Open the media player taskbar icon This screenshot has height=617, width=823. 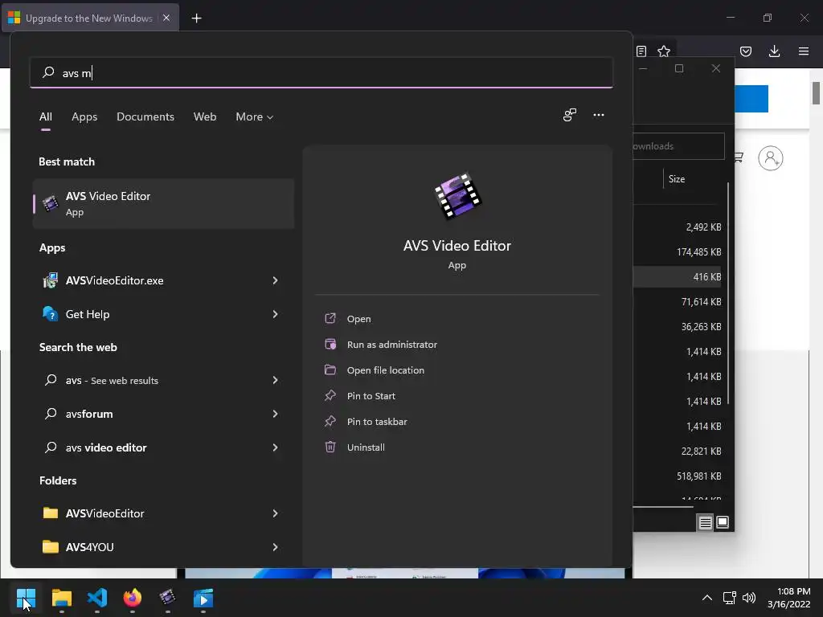point(203,598)
